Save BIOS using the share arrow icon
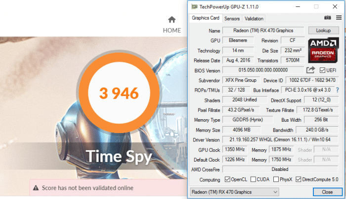The height and width of the screenshot is (199, 346). 310,70
